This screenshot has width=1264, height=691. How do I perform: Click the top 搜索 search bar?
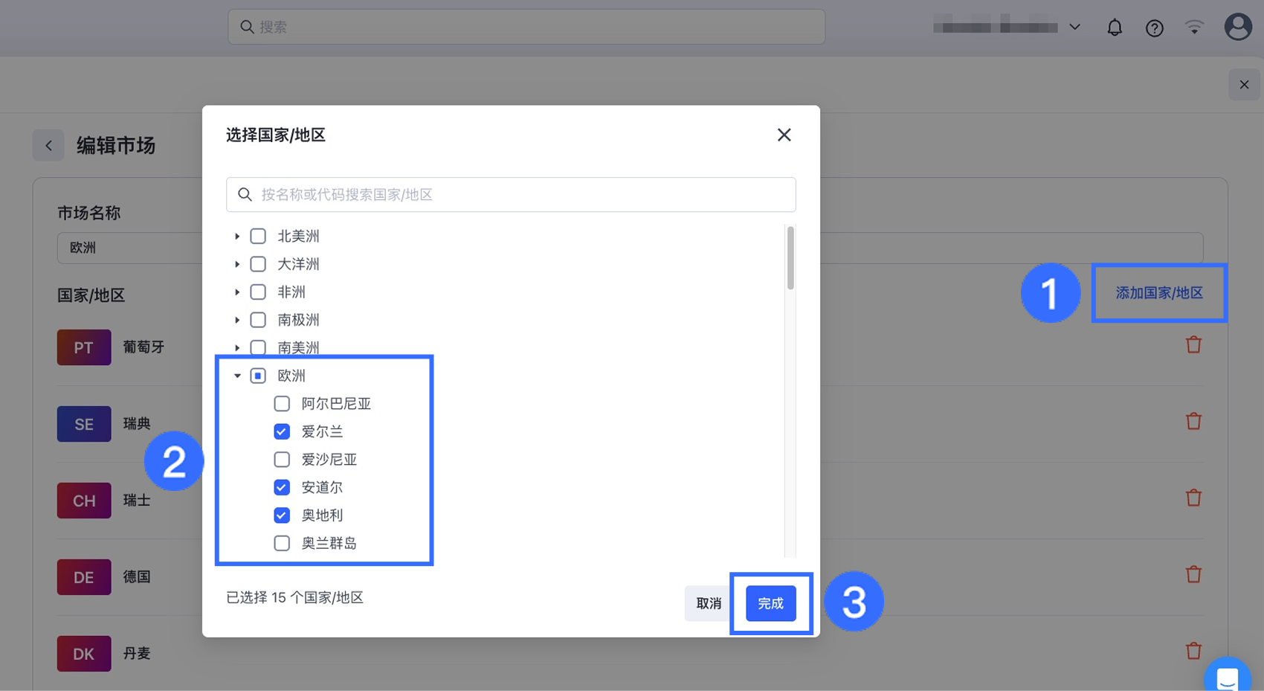[x=526, y=27]
